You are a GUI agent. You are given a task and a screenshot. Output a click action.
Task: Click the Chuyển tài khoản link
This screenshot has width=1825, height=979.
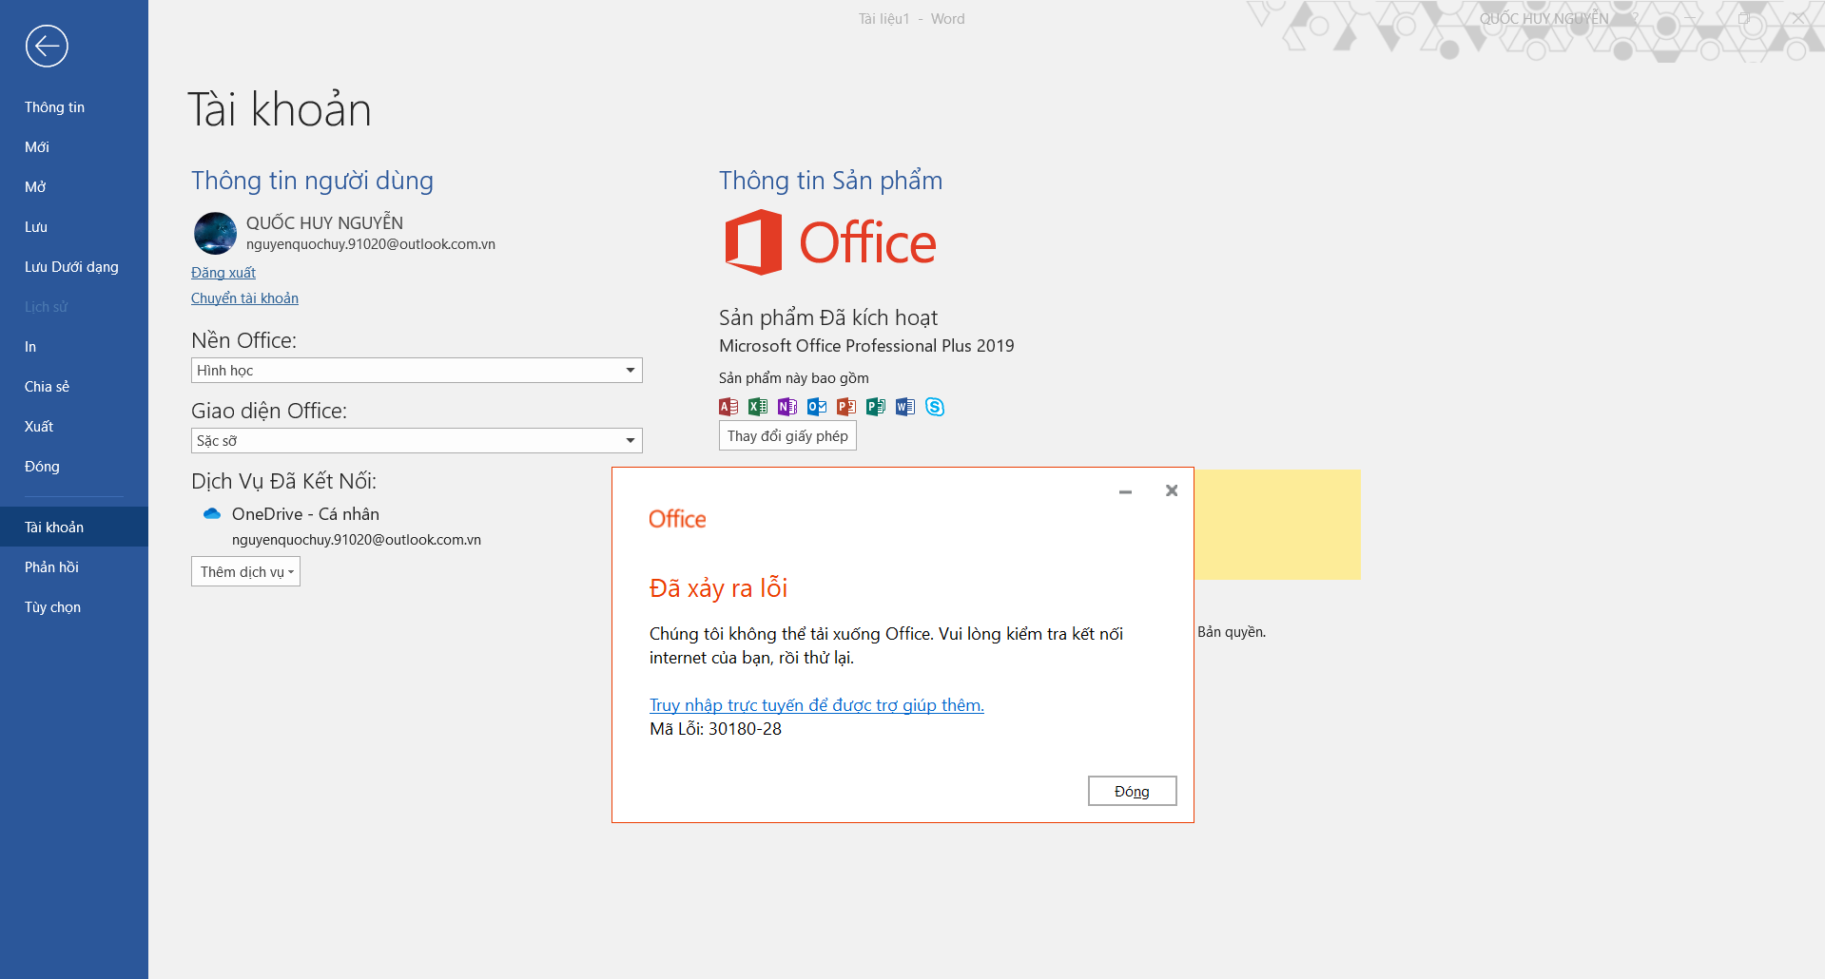click(x=244, y=298)
